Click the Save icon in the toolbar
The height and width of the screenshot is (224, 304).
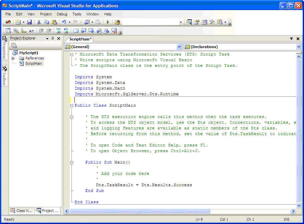click(x=29, y=22)
